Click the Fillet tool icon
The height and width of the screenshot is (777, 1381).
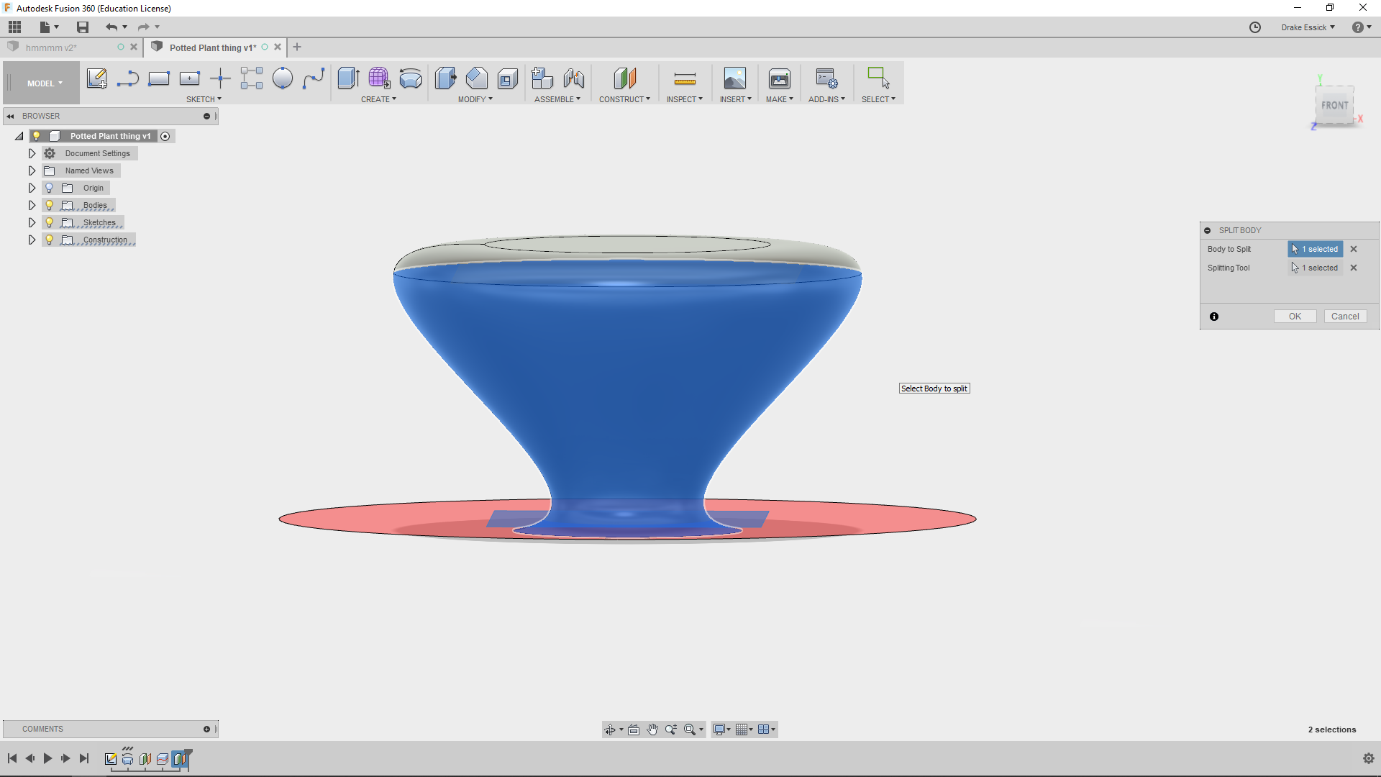point(476,78)
